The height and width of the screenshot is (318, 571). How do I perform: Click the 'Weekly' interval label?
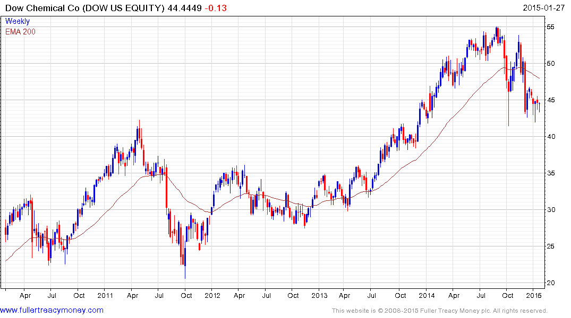[18, 21]
